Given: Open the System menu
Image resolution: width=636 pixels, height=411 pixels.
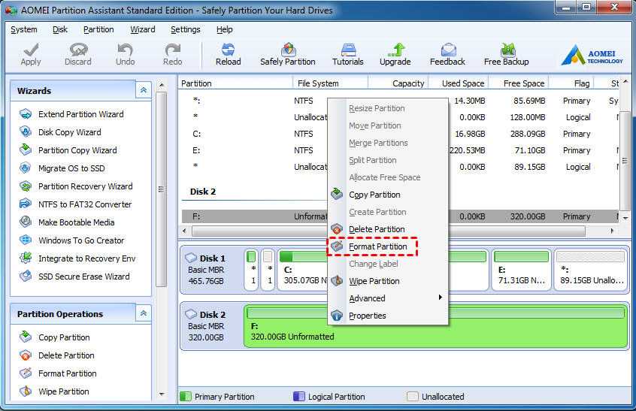Looking at the screenshot, I should tap(24, 29).
